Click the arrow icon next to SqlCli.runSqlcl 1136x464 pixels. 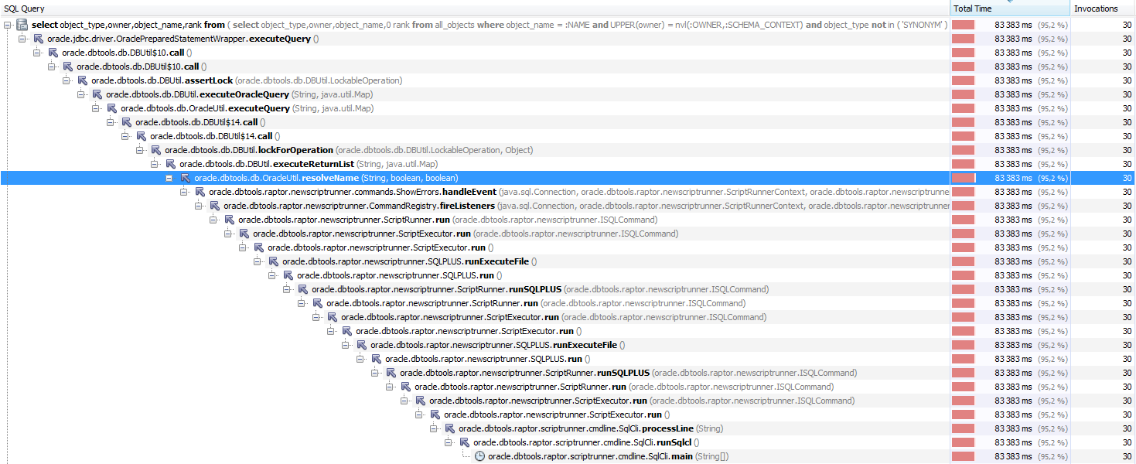[x=465, y=442]
